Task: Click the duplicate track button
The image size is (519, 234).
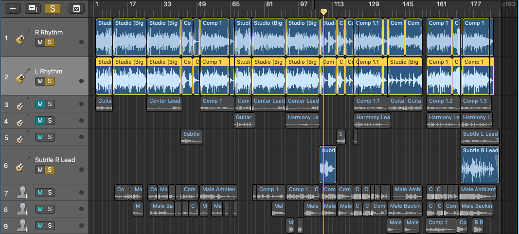Action: pos(33,8)
